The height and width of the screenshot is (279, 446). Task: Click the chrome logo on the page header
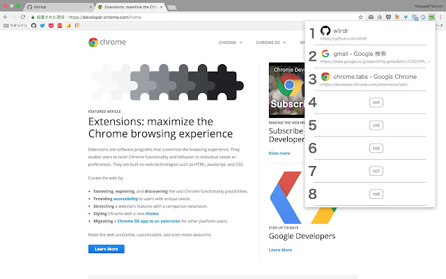pyautogui.click(x=107, y=42)
